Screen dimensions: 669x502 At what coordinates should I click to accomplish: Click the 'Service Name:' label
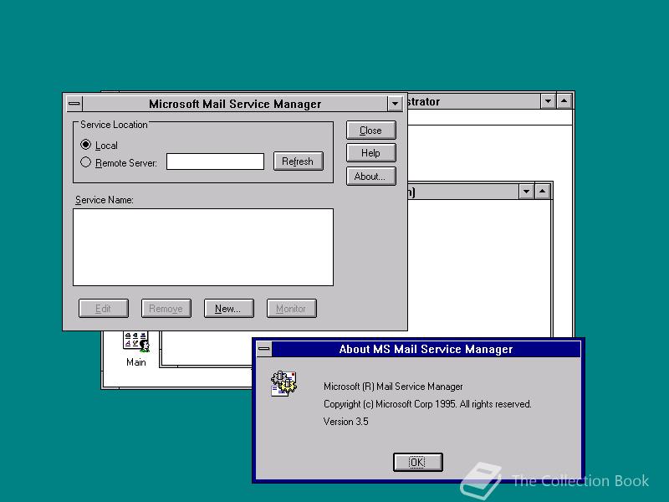[x=104, y=200]
